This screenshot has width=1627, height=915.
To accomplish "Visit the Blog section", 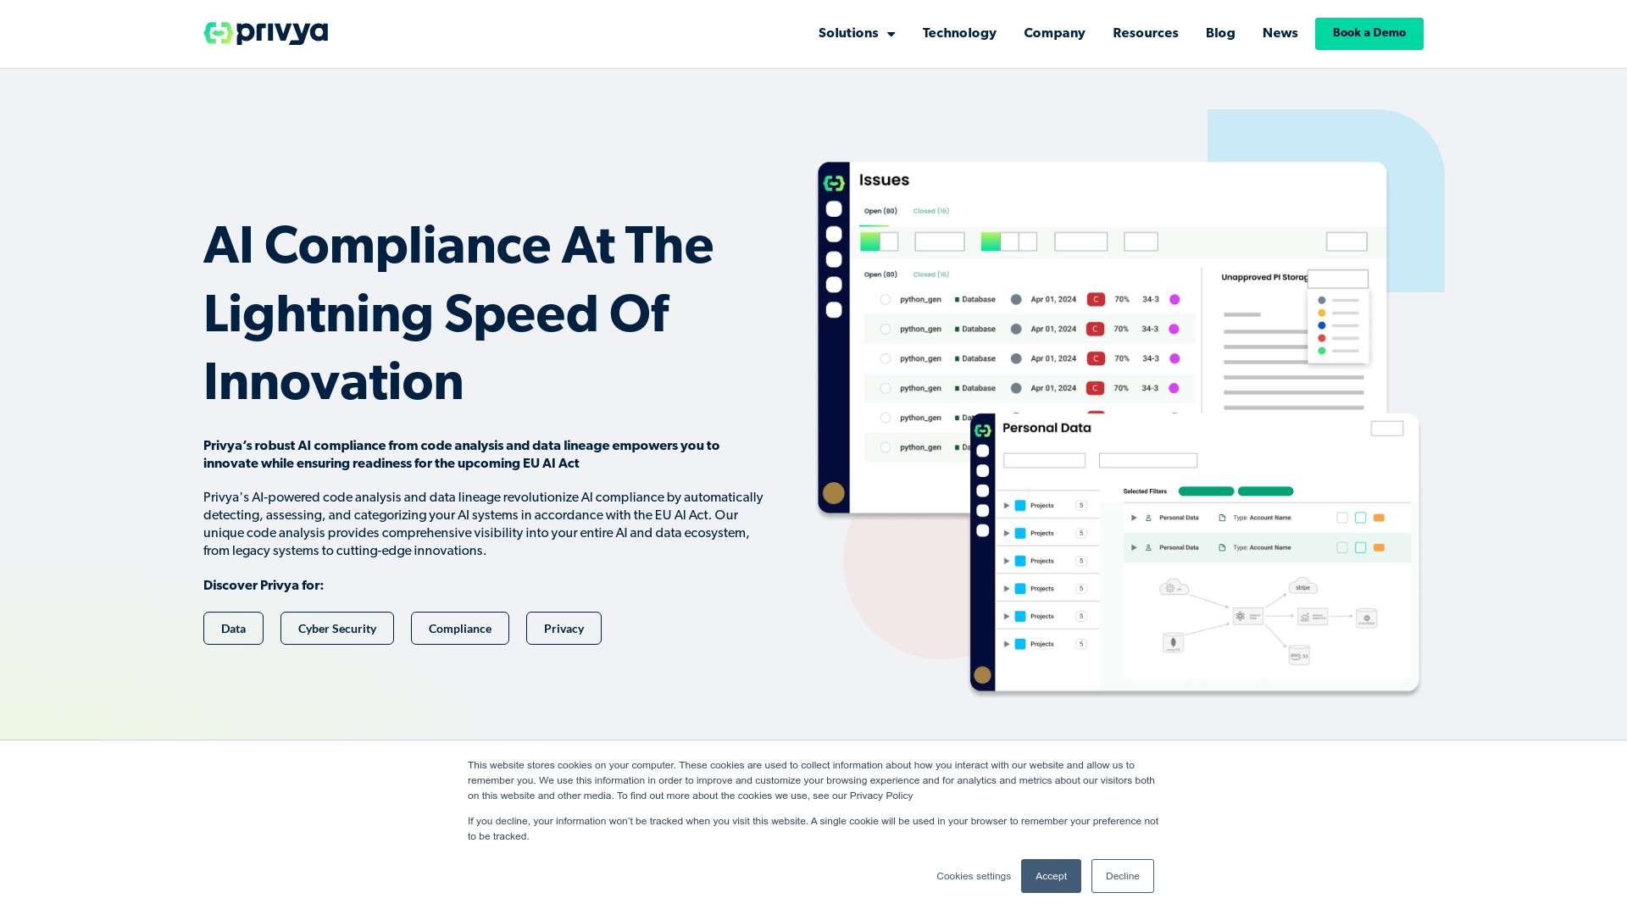I will [x=1220, y=33].
